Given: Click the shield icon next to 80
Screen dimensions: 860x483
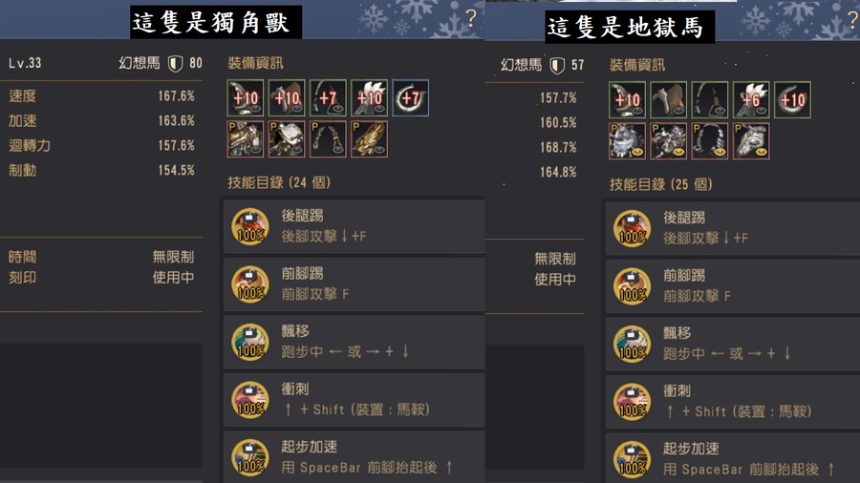Looking at the screenshot, I should pyautogui.click(x=175, y=64).
